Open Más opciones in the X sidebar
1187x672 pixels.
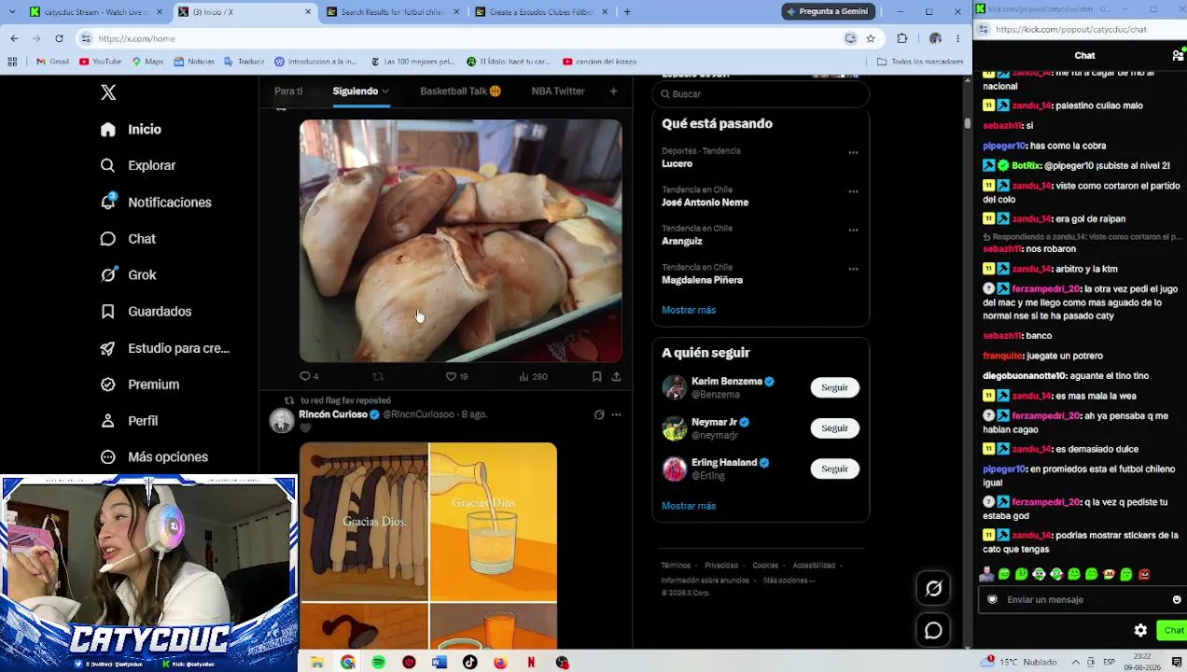[x=154, y=457]
